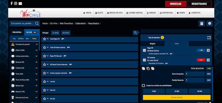Image resolution: width=222 pixels, height=103 pixels.
Task: Open MESAS EN VIVO menu item
Action: pyautogui.click(x=115, y=13)
